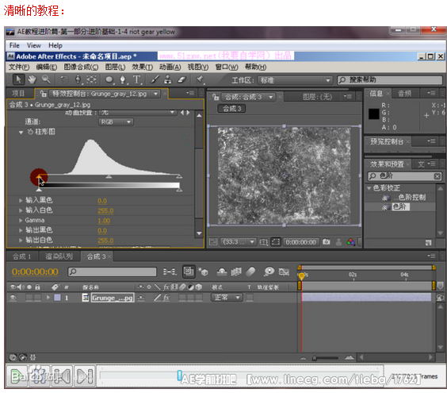Switch to the Project (项目) tab

click(x=18, y=94)
